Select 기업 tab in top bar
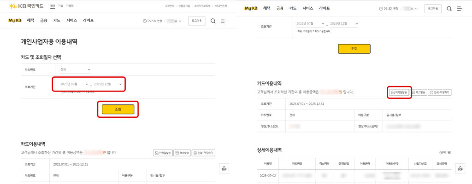The height and width of the screenshot is (184, 472). (x=60, y=6)
